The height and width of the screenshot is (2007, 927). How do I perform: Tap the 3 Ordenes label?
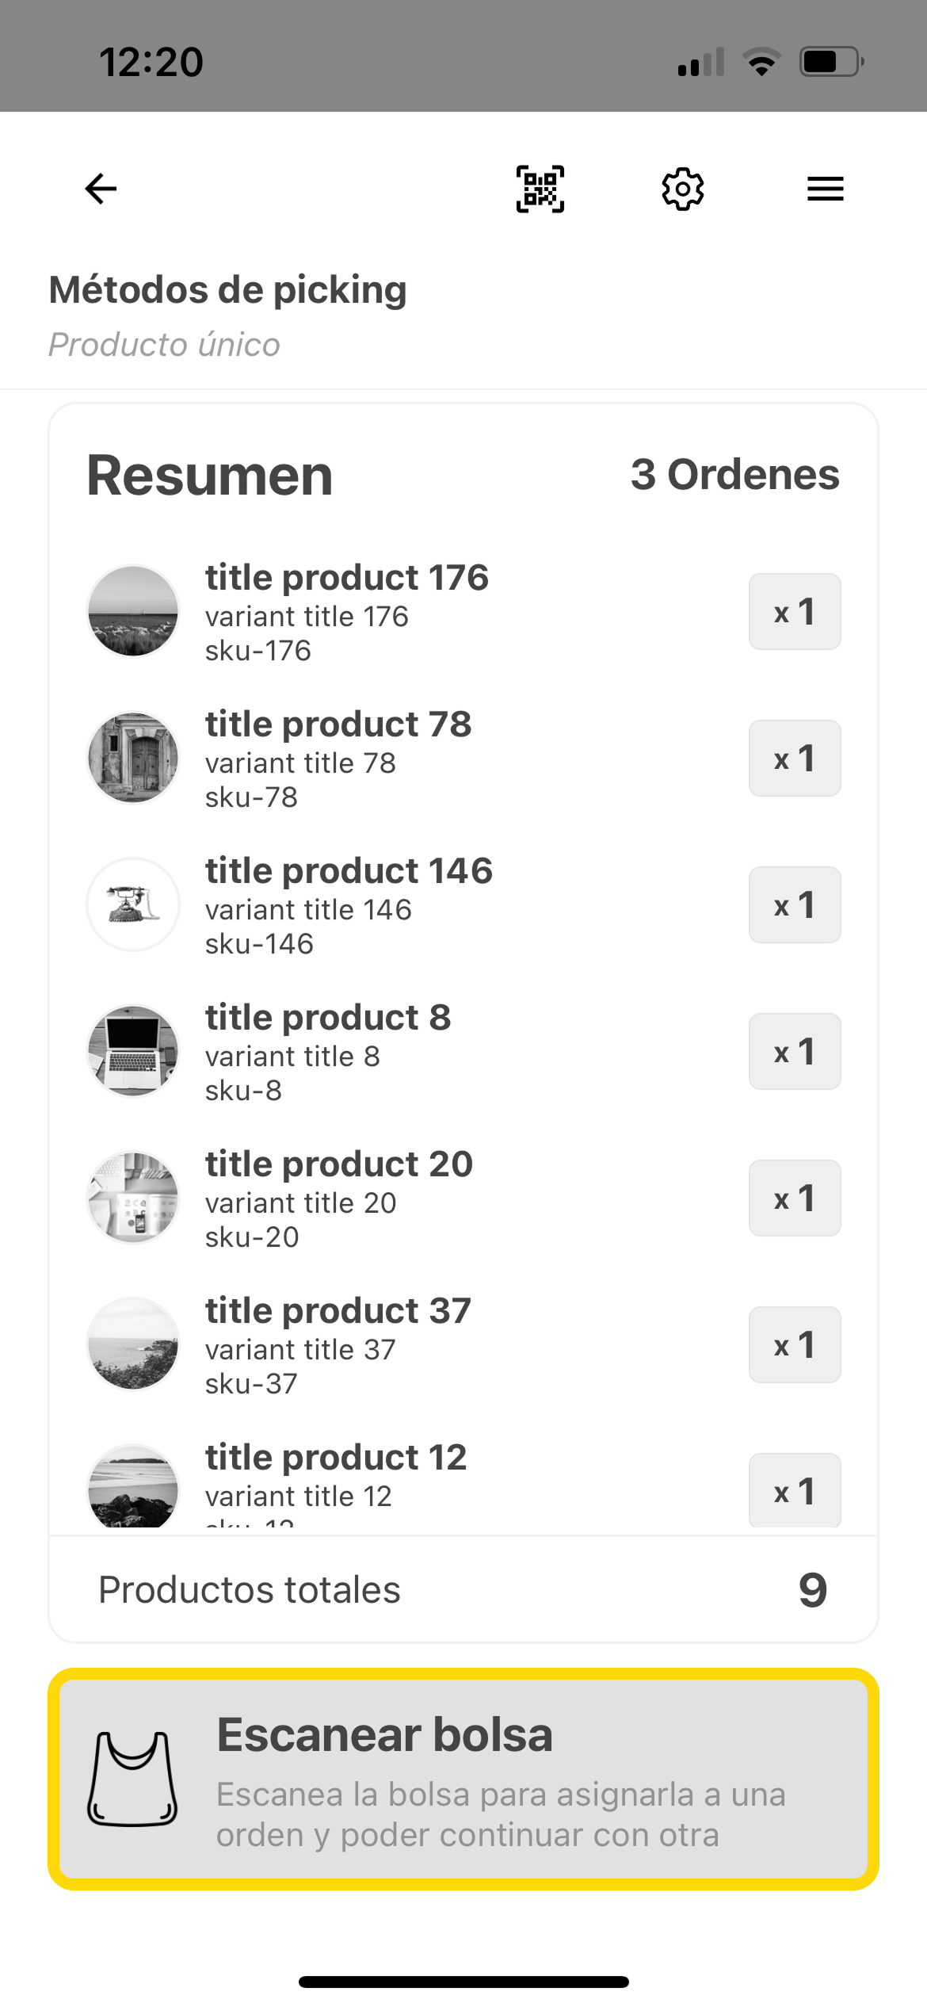(x=734, y=475)
